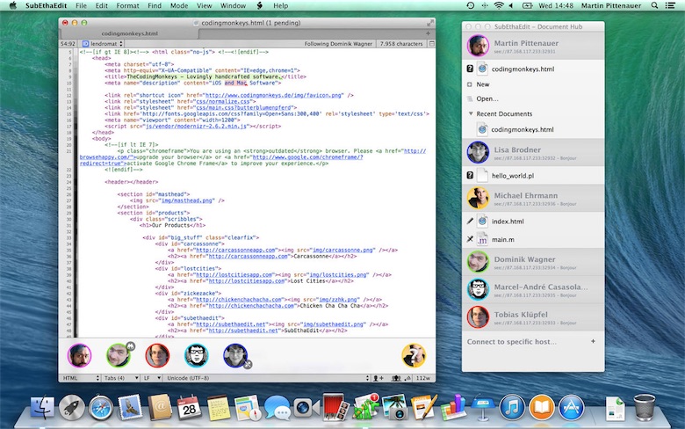Viewport: 685px width, 429px height.
Task: Open the Window menu
Action: pyautogui.click(x=233, y=5)
